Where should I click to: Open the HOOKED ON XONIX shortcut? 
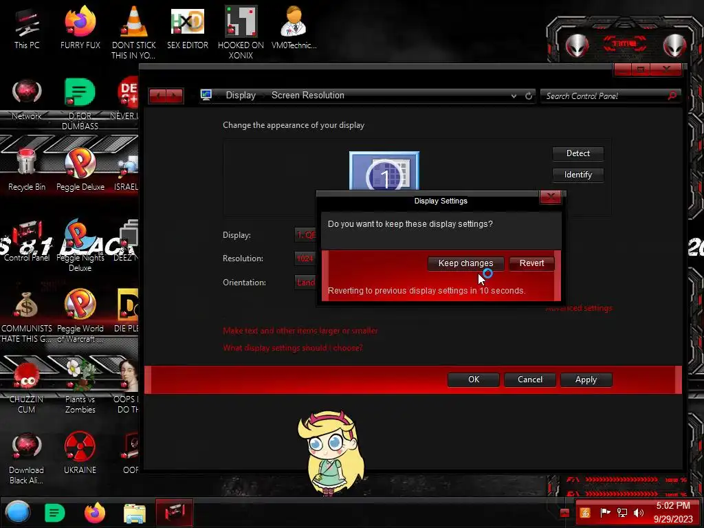tap(241, 32)
